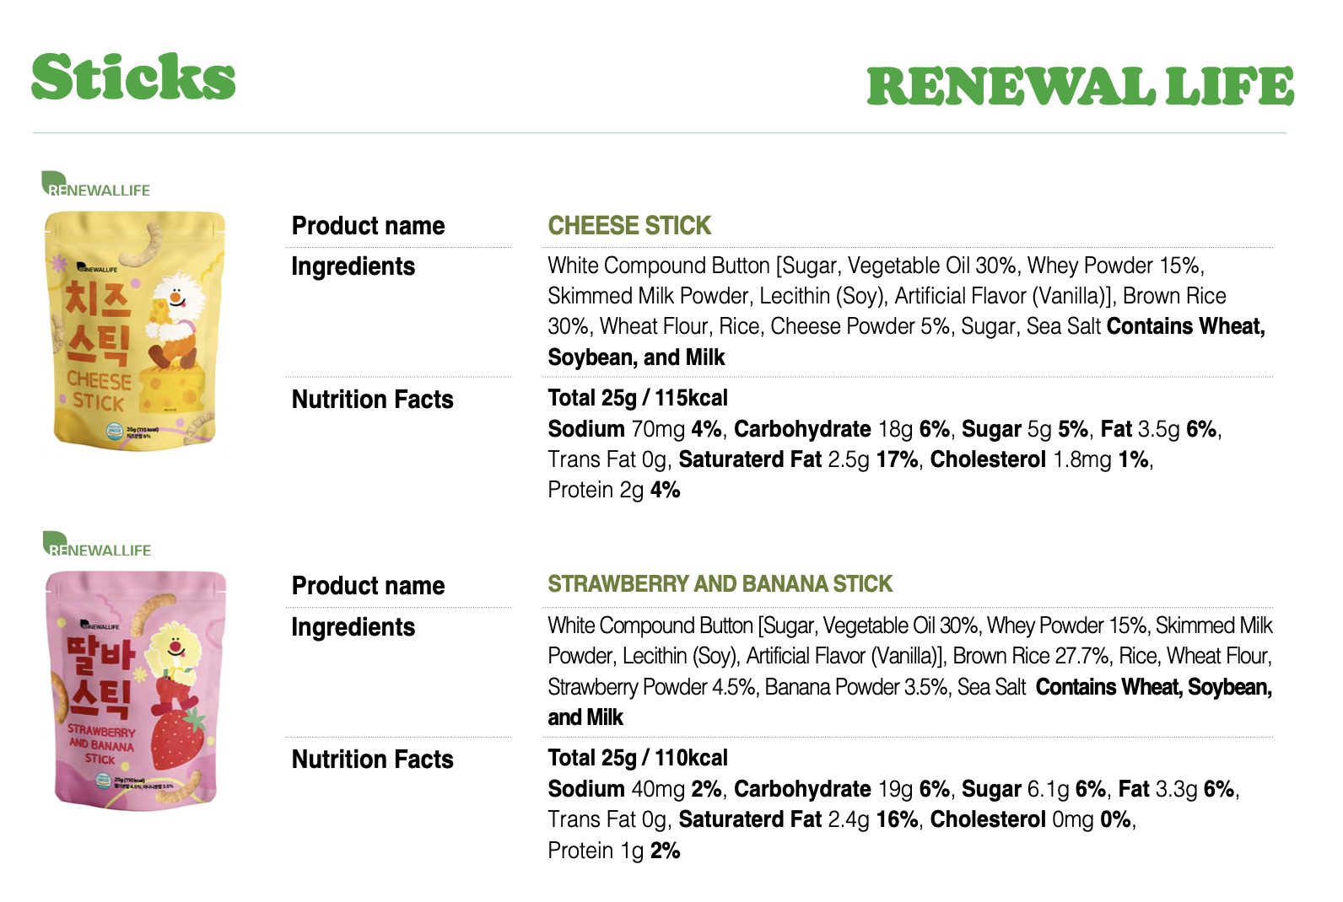Click the Ingredients label for Cheese Stick
The width and height of the screenshot is (1343, 902).
[353, 266]
